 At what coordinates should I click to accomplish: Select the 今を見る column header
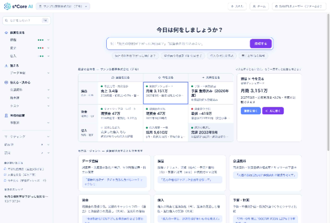click(166, 78)
